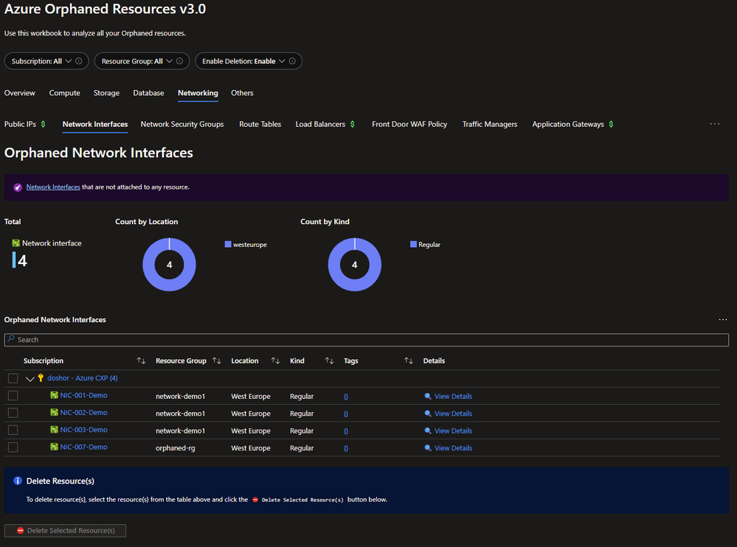This screenshot has width=737, height=547.
Task: Click the Regular legend color swatch
Action: click(413, 244)
